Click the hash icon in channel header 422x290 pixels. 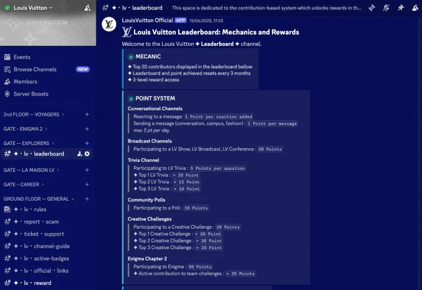[105, 8]
